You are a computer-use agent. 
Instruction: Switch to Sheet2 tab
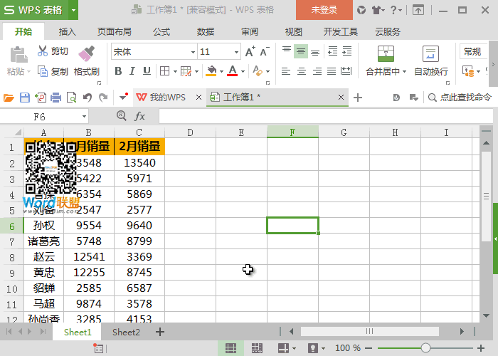126,333
